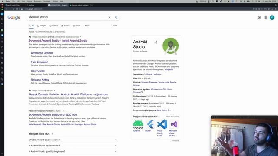Switch to 'macOS install | Flutter' browser tab
The width and height of the screenshot is (278, 156).
click(15, 5)
